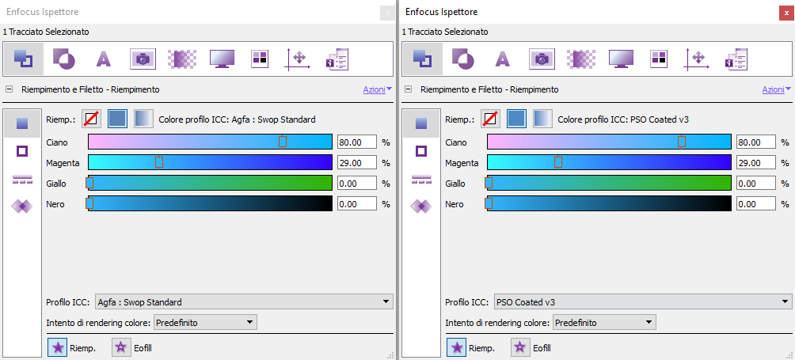Select dashed line style icon in left inspector
The image size is (795, 360).
point(22,179)
